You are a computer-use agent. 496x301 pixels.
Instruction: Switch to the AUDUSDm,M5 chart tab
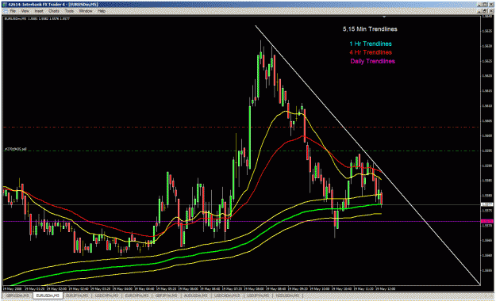195,295
